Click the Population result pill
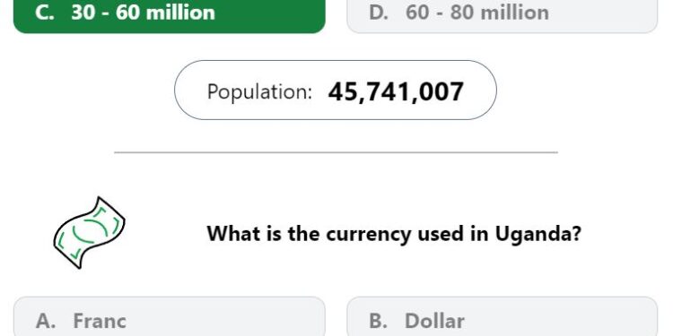 pos(336,90)
